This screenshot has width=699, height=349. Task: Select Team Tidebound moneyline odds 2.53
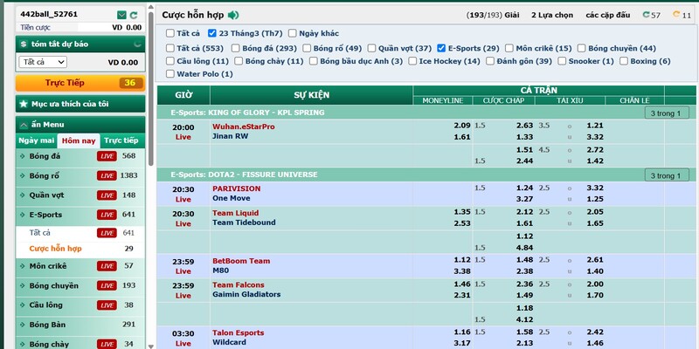pos(462,223)
